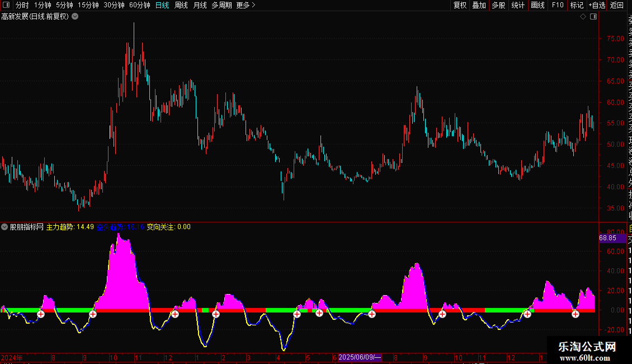Click the 2024年 label on time axis
632x364 pixels.
12,357
